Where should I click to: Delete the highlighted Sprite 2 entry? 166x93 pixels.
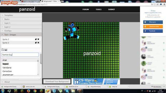[38, 43]
